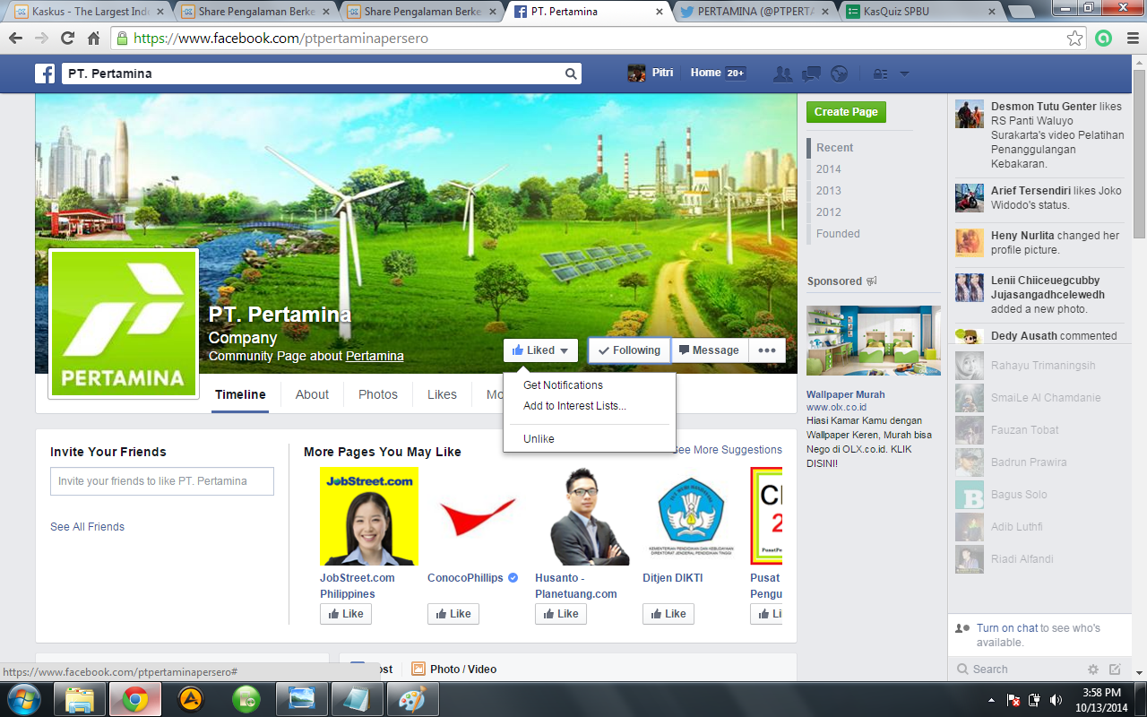Like the JobStreet.com Philippines page

pyautogui.click(x=346, y=614)
